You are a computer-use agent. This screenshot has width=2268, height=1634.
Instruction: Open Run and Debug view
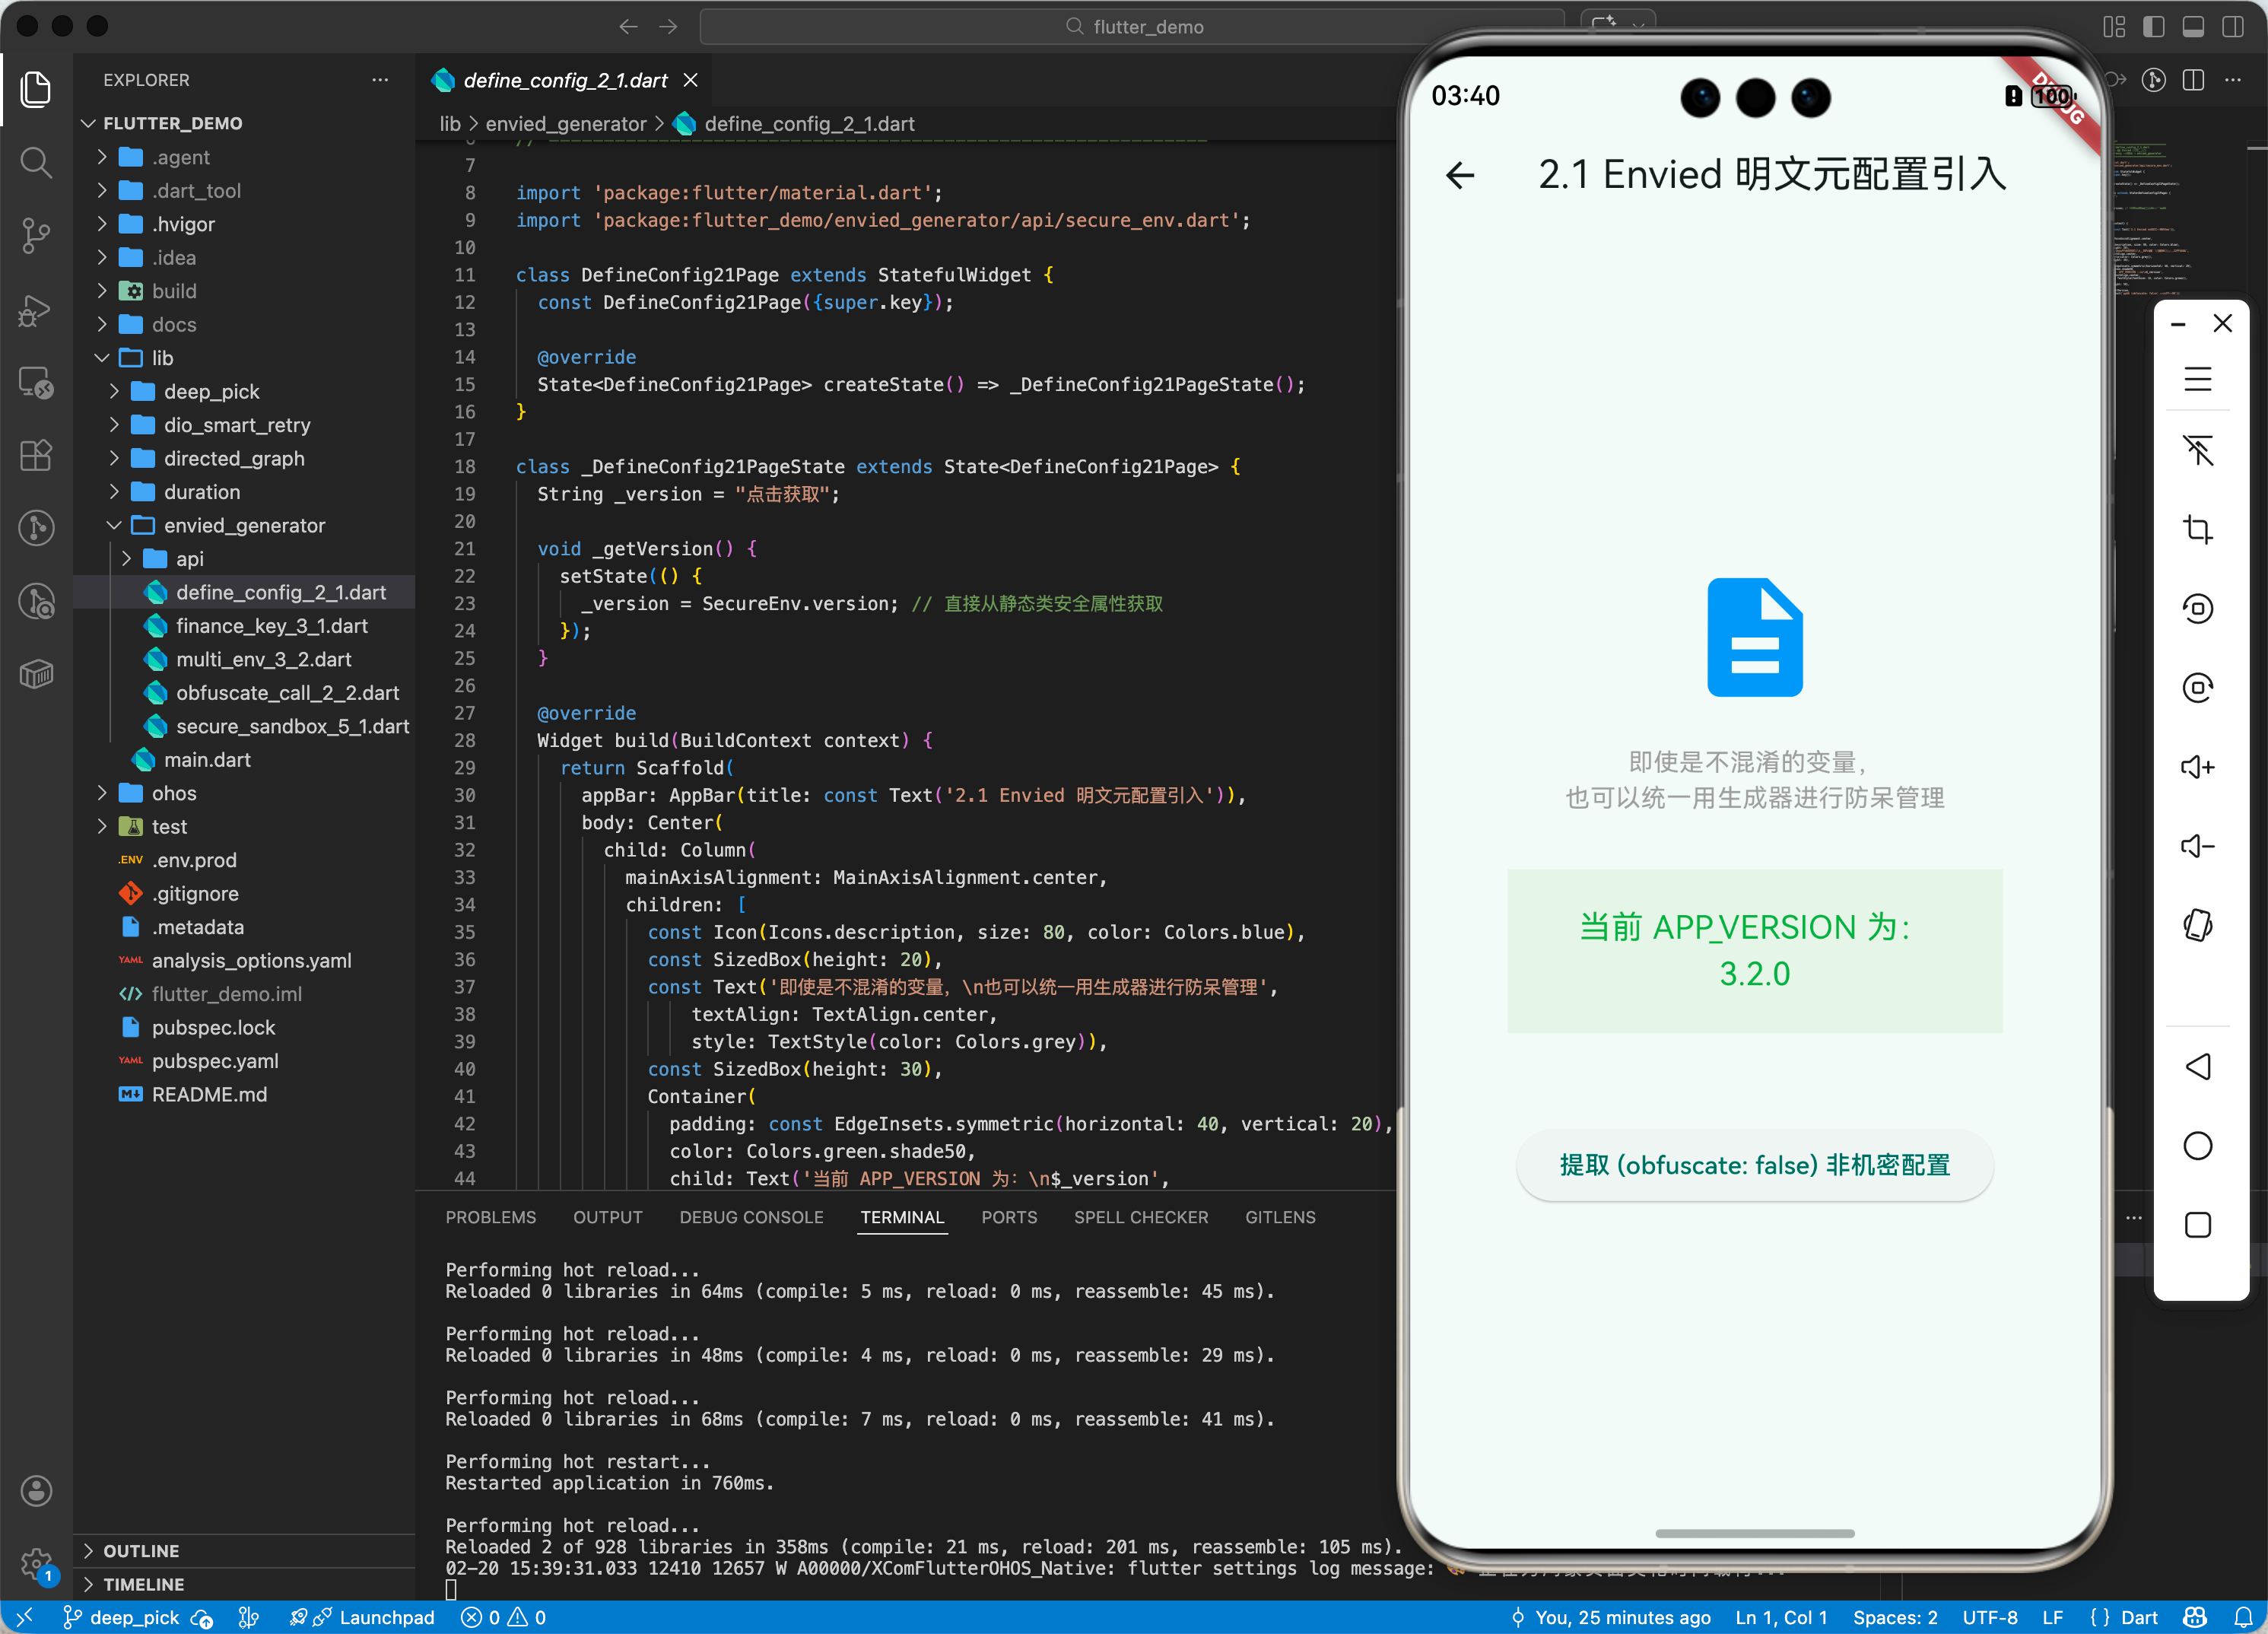coord(36,310)
